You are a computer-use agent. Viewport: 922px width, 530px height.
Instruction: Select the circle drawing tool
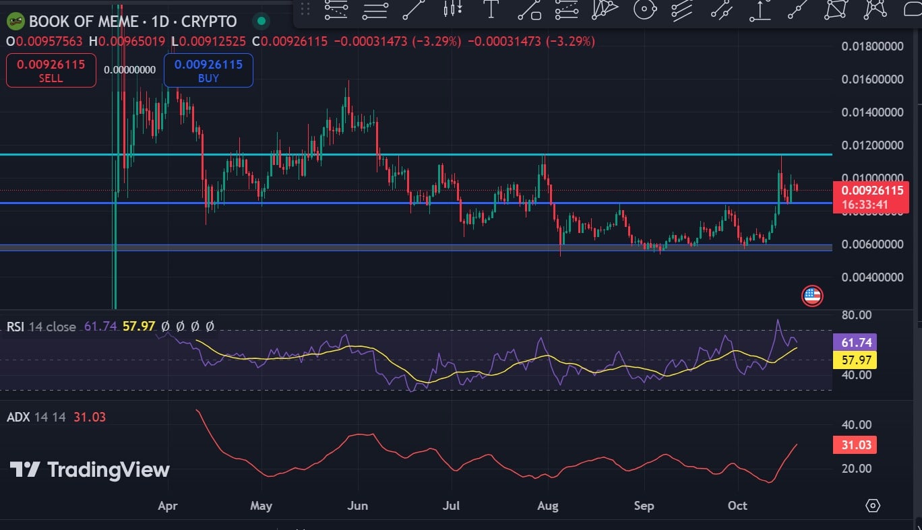[645, 9]
